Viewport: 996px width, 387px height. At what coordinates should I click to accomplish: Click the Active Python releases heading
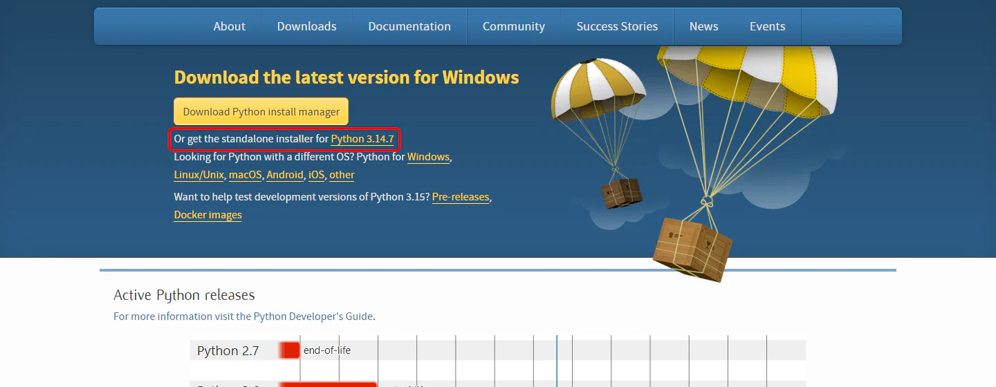[x=184, y=295]
